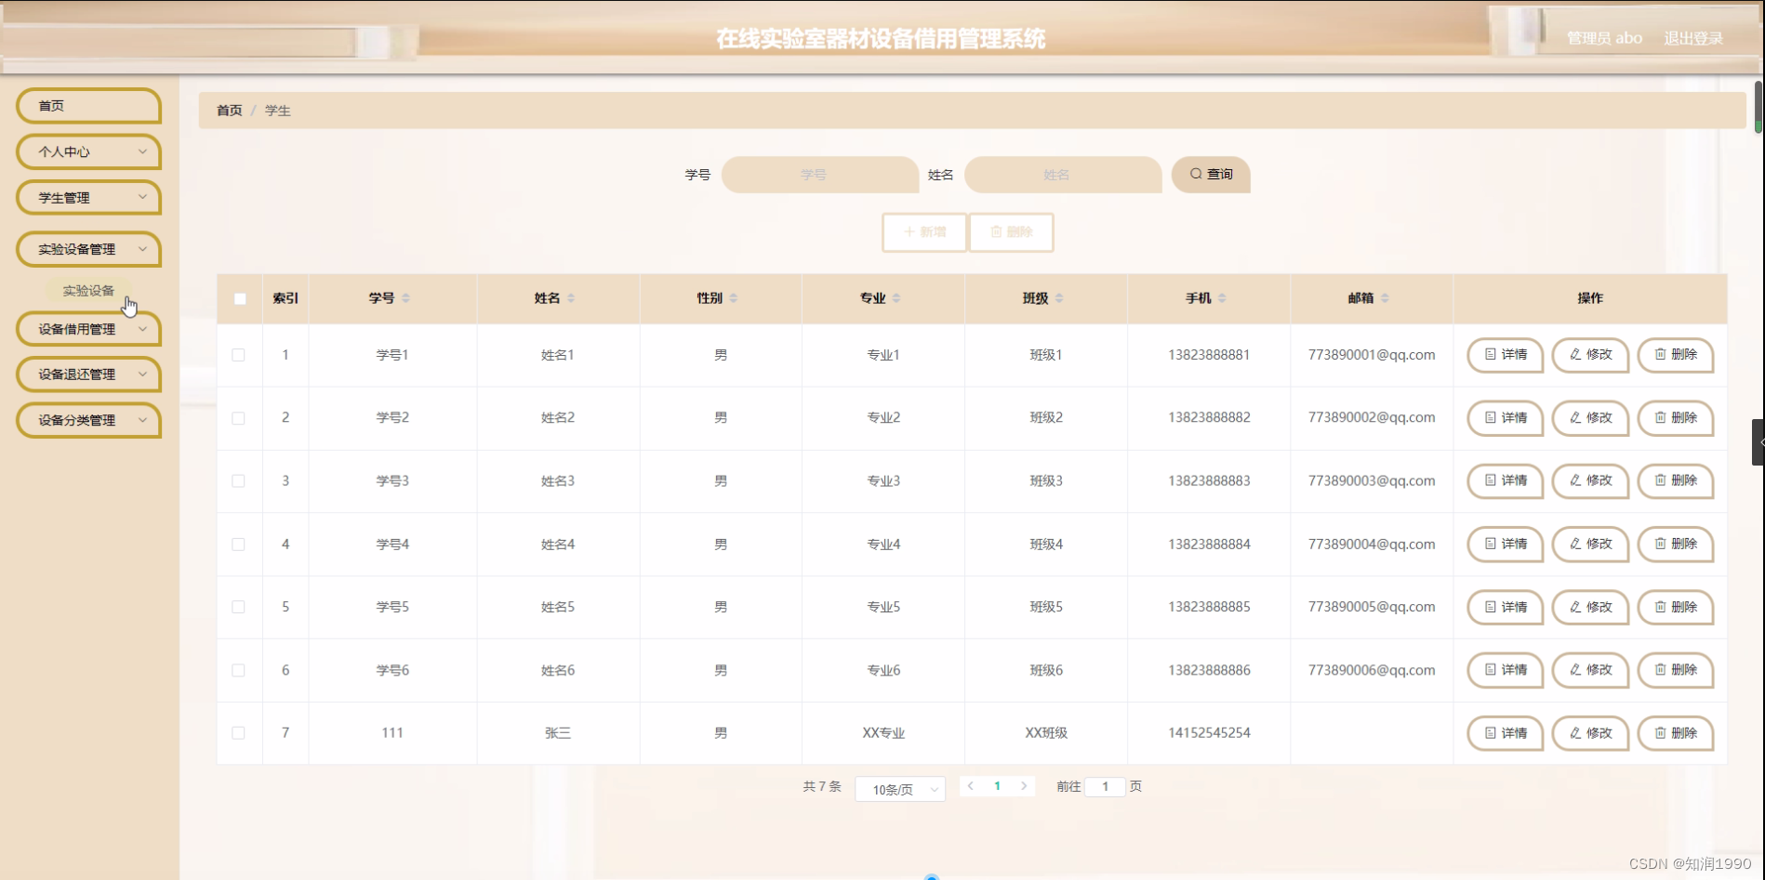Open the 实验设备 submenu item
The image size is (1765, 880).
(87, 289)
